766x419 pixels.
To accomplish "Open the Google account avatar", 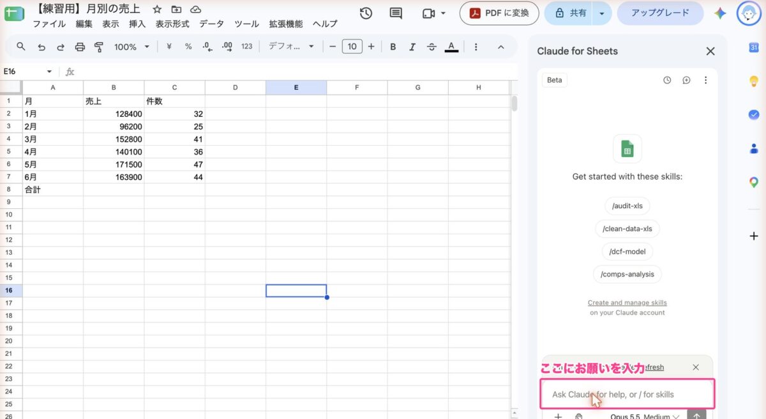I will (x=749, y=13).
